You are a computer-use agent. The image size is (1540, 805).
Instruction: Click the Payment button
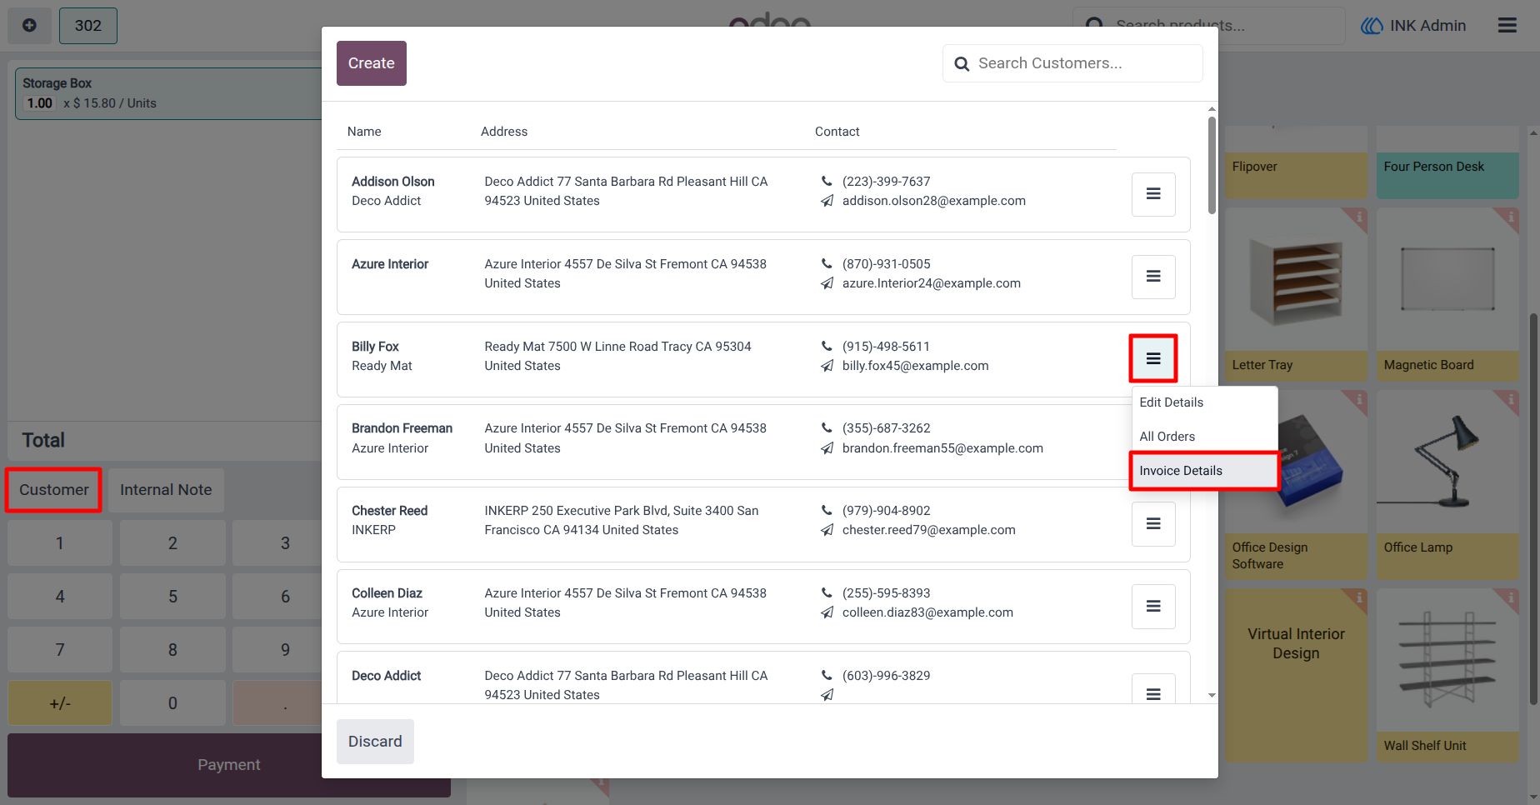tap(229, 765)
